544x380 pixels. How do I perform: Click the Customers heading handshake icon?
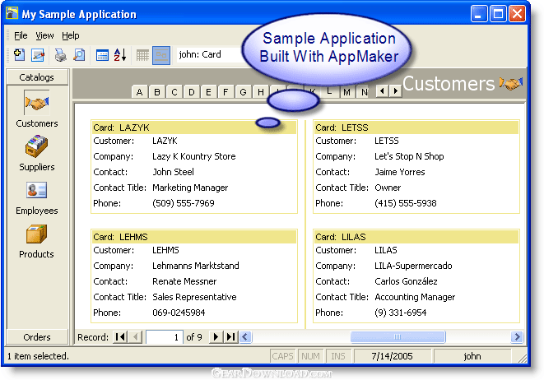pos(511,84)
